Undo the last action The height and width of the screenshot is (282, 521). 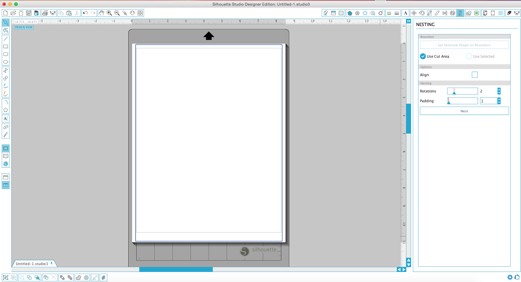point(85,13)
